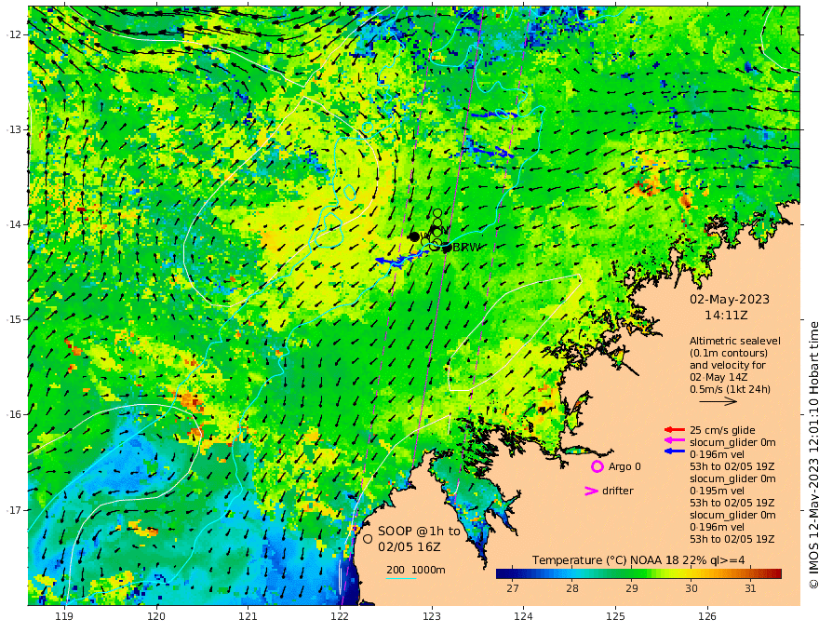Click the 'Argo 0' legend text
Screen dimensions: 819x633
[624, 466]
